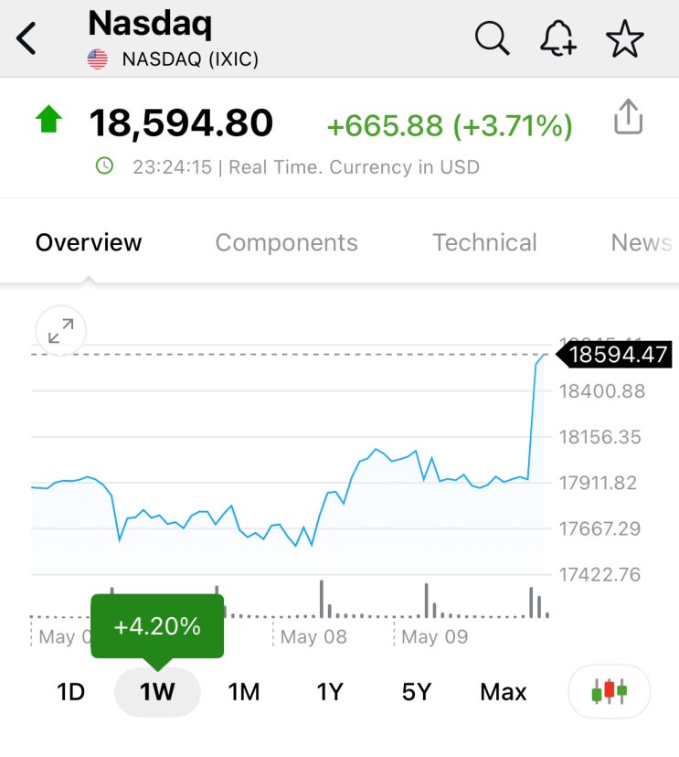Tap the back arrow icon
679x757 pixels.
[x=27, y=38]
